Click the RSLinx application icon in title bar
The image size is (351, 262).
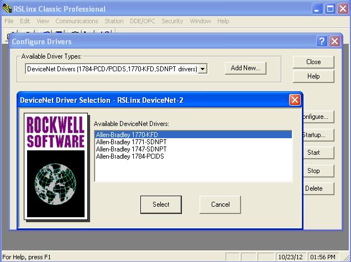[x=7, y=8]
